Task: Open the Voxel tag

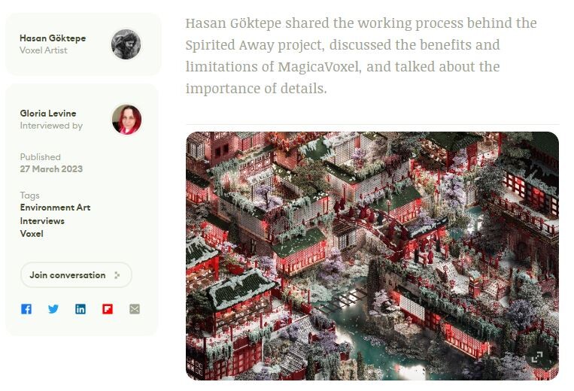Action: (x=32, y=234)
